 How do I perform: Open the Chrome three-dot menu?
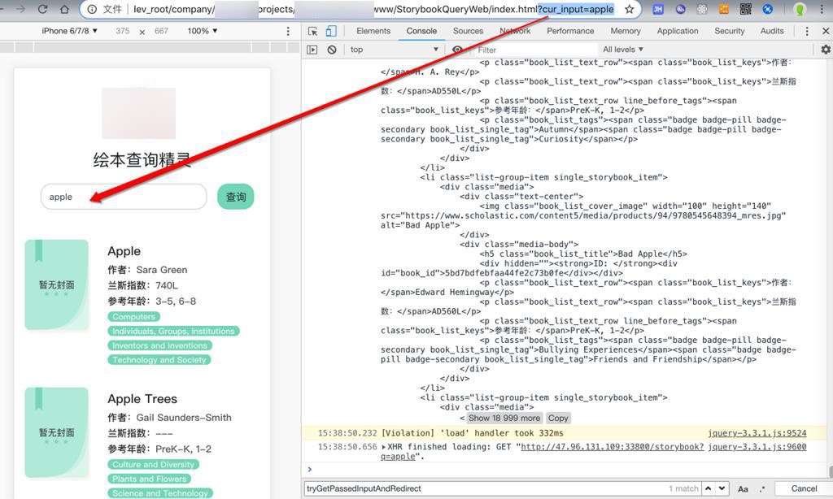822,9
